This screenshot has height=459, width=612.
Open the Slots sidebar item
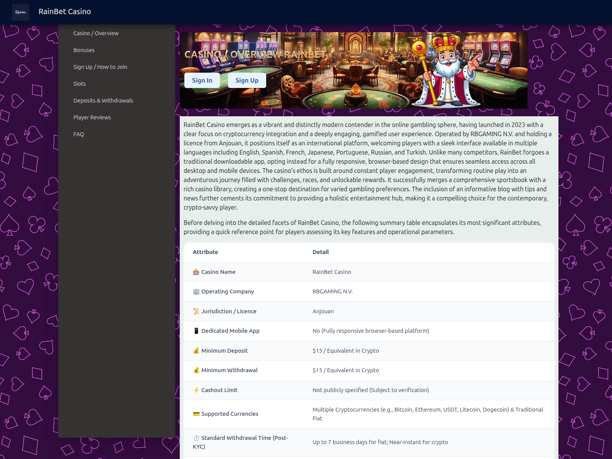[x=80, y=84]
